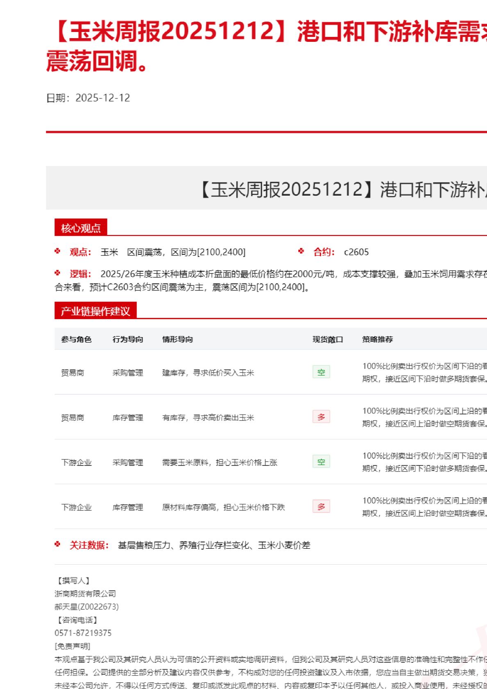
Task: Click the 空 badge in 需要玉米原料 row
Action: coord(321,462)
